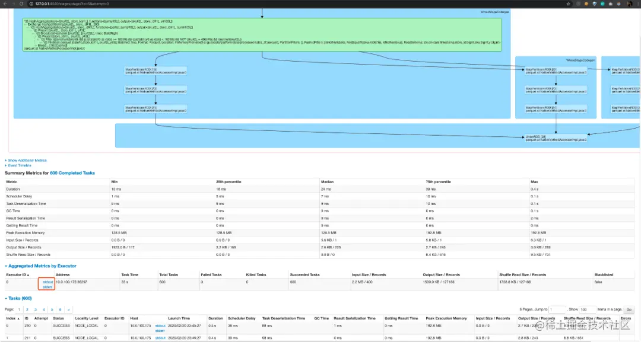Sort tasks table by Status column
The image size is (641, 342).
coord(58,318)
